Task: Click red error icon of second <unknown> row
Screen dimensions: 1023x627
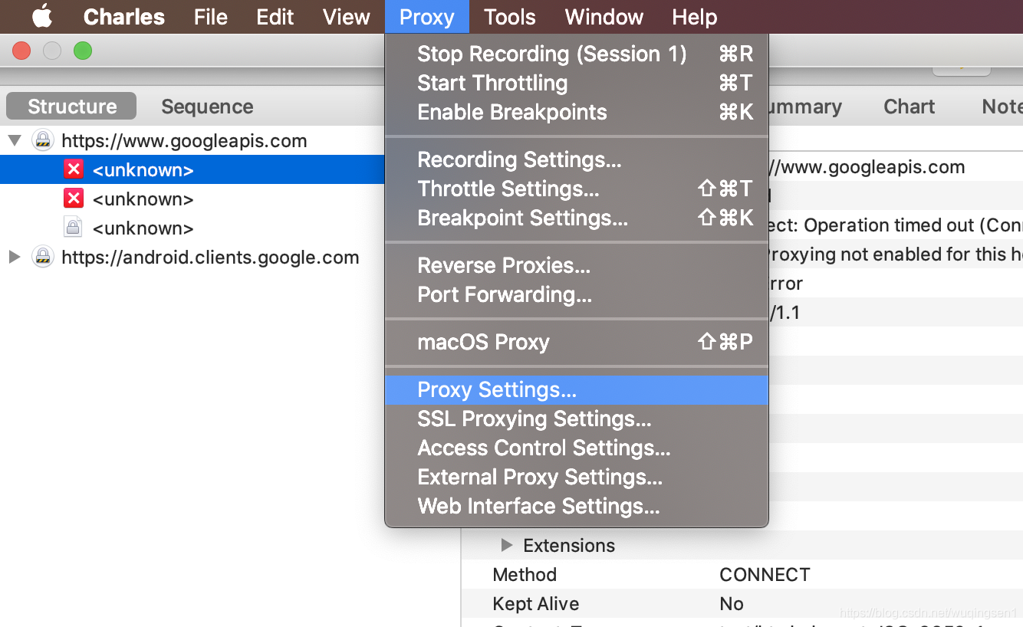Action: click(74, 199)
